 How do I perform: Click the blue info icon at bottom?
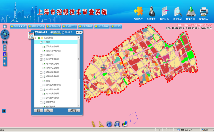(x=109, y=124)
